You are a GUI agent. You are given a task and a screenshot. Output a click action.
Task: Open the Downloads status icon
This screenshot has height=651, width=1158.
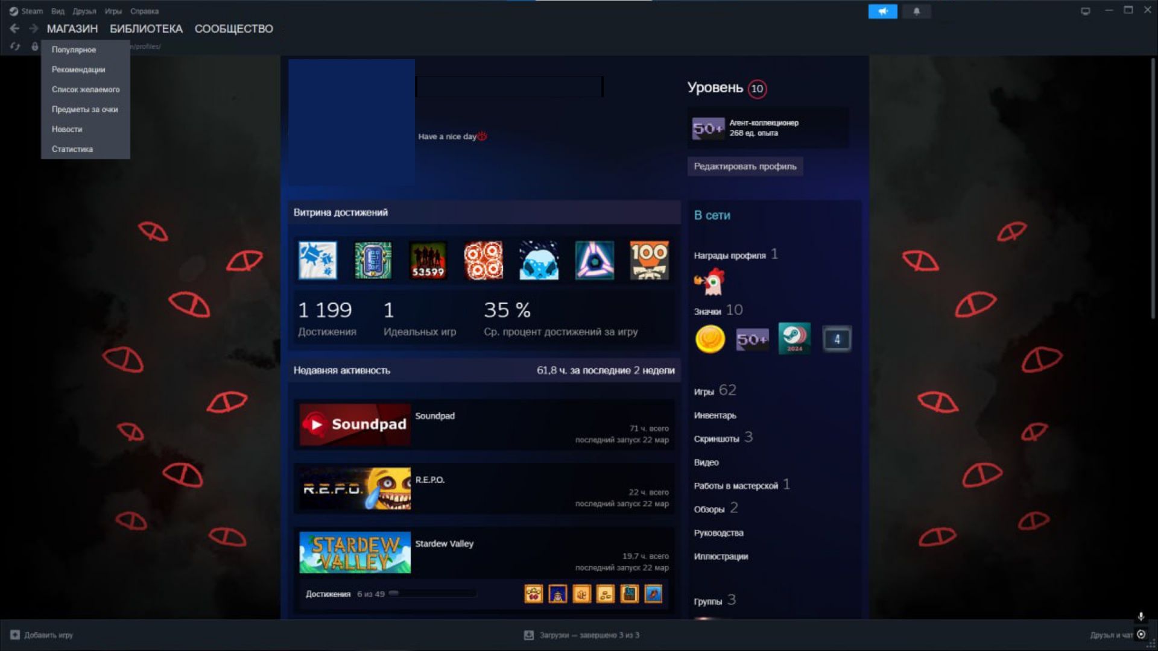click(x=529, y=635)
